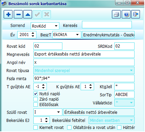Delete the row using minus icon

tap(18, 14)
